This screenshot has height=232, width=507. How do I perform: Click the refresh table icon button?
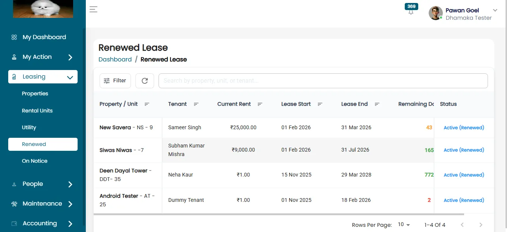pyautogui.click(x=145, y=81)
